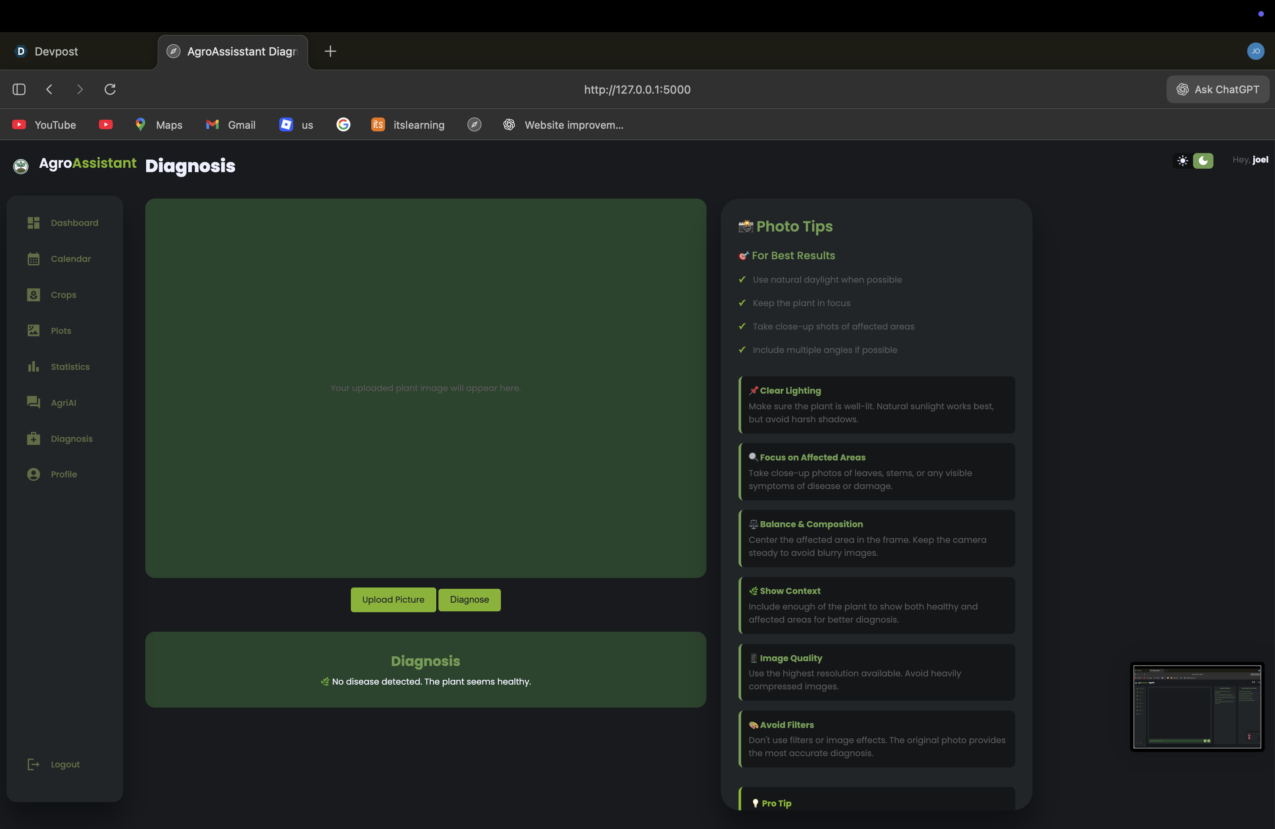Click the URL address field
The height and width of the screenshot is (829, 1275).
[637, 89]
